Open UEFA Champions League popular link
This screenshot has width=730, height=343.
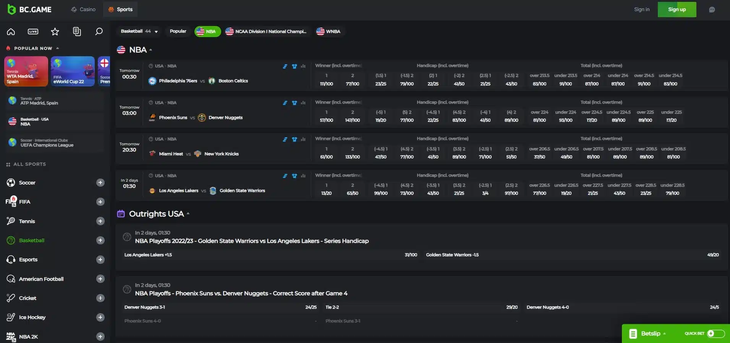tap(54, 143)
